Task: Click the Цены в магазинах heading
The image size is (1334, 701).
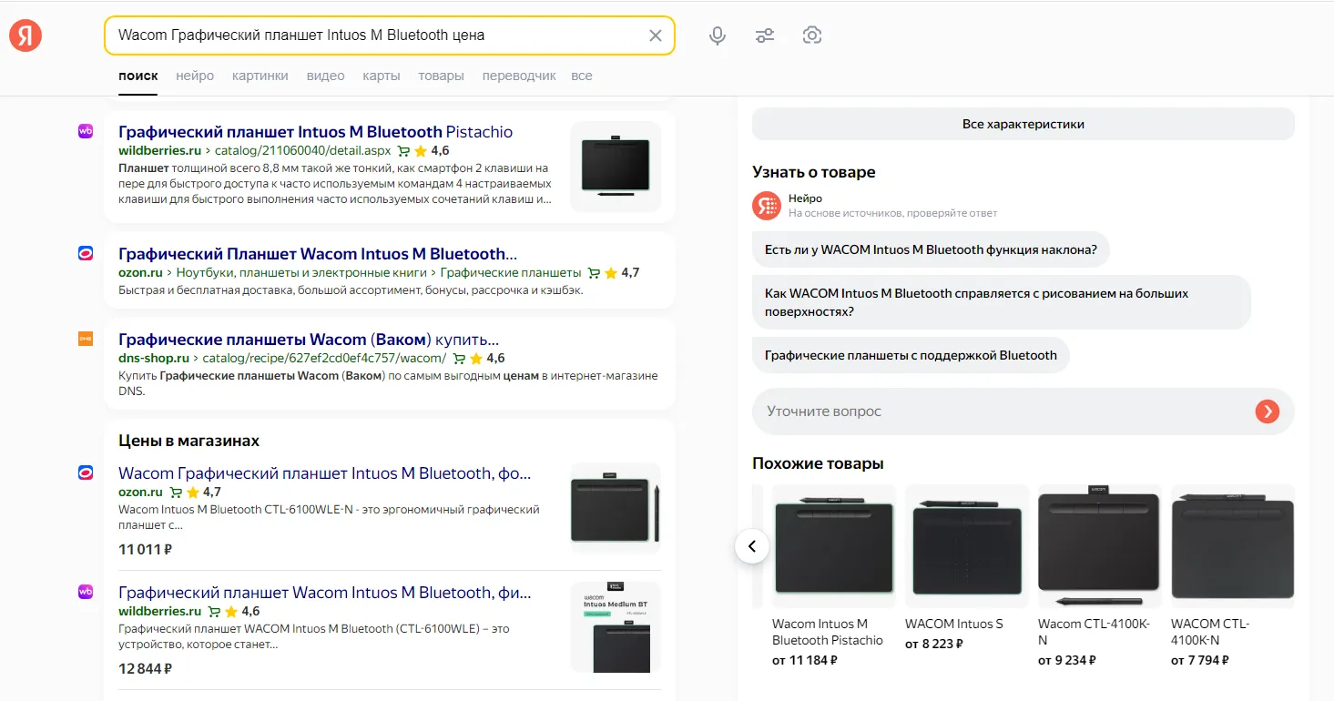Action: tap(189, 441)
